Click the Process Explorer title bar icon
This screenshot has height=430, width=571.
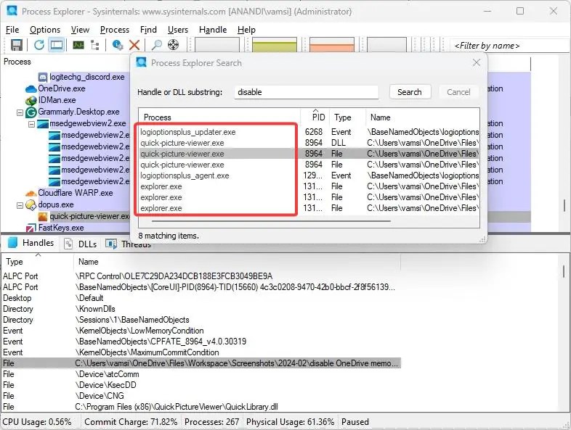(12, 10)
